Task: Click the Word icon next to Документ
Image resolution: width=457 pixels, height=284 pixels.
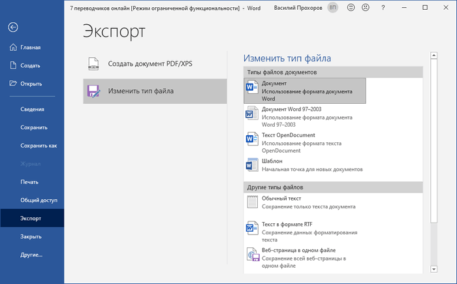Action: point(252,87)
